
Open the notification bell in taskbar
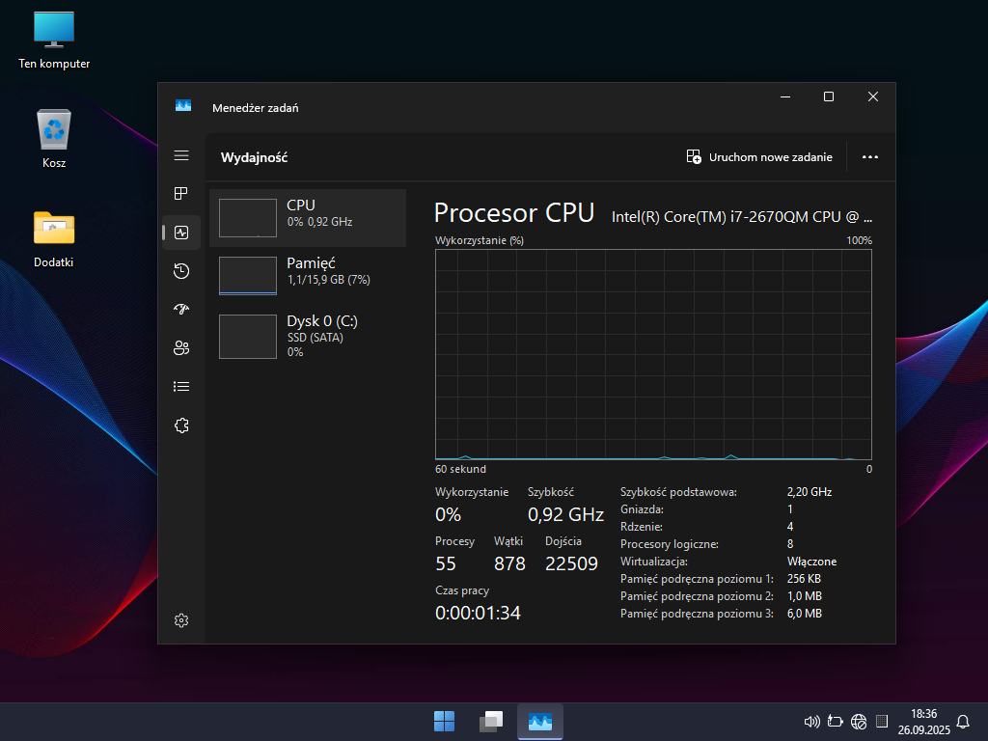962,722
